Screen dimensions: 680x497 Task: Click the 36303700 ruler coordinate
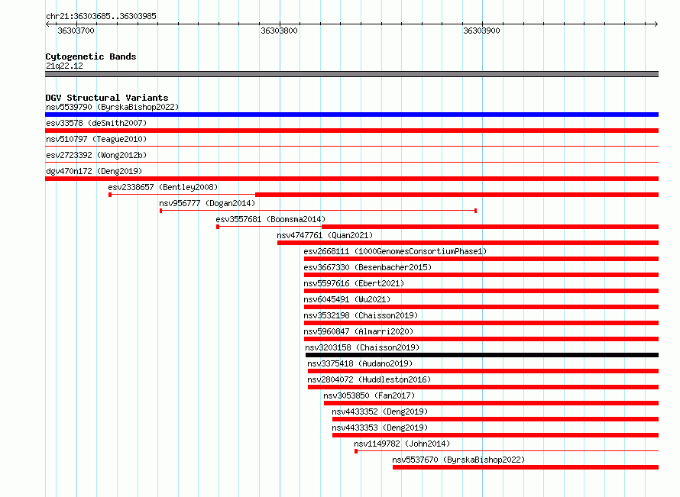(76, 31)
